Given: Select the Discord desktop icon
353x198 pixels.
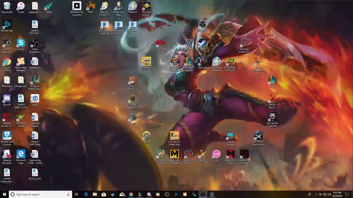Looking at the screenshot, I should click(7, 100).
